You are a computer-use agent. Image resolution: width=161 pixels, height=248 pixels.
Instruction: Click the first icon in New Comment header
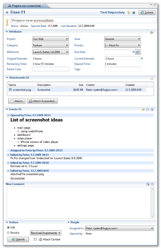148,184
